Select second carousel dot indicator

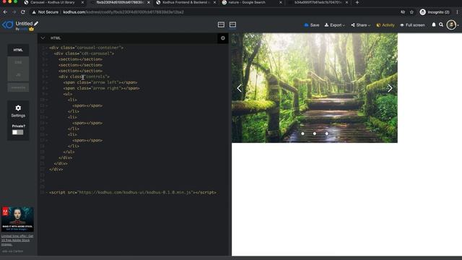coord(315,134)
